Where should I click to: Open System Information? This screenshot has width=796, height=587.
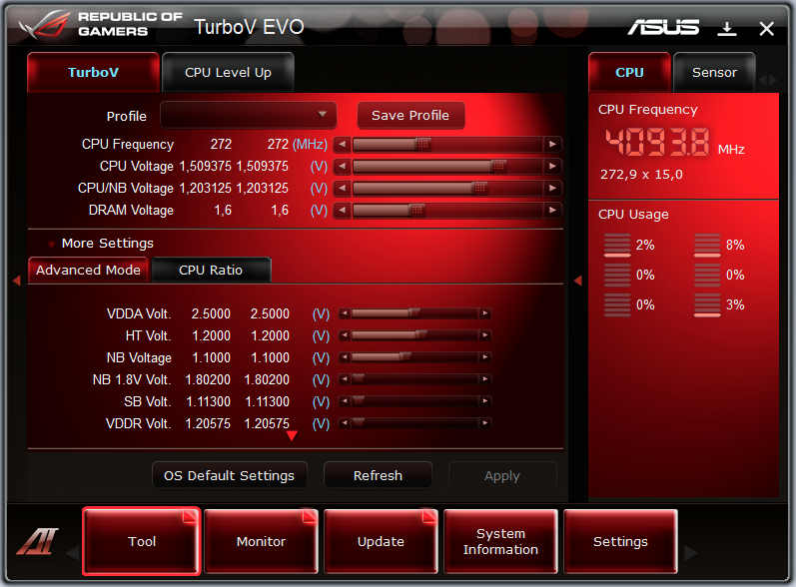[x=500, y=541]
